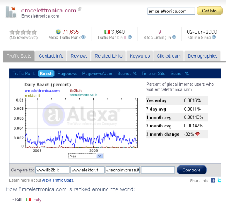Click the 71,635 Alexa rank value

pyautogui.click(x=70, y=32)
